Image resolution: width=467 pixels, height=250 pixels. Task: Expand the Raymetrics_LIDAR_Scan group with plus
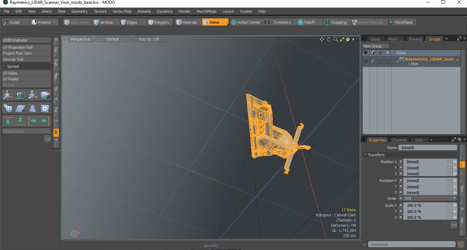point(397,61)
